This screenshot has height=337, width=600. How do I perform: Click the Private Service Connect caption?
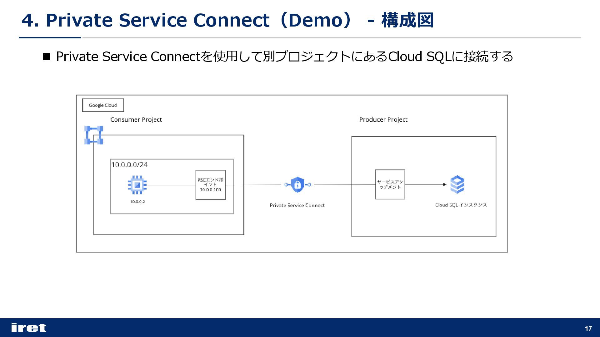pos(297,205)
